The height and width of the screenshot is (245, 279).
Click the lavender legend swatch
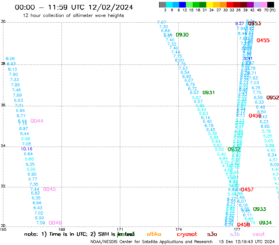coord(257,5)
